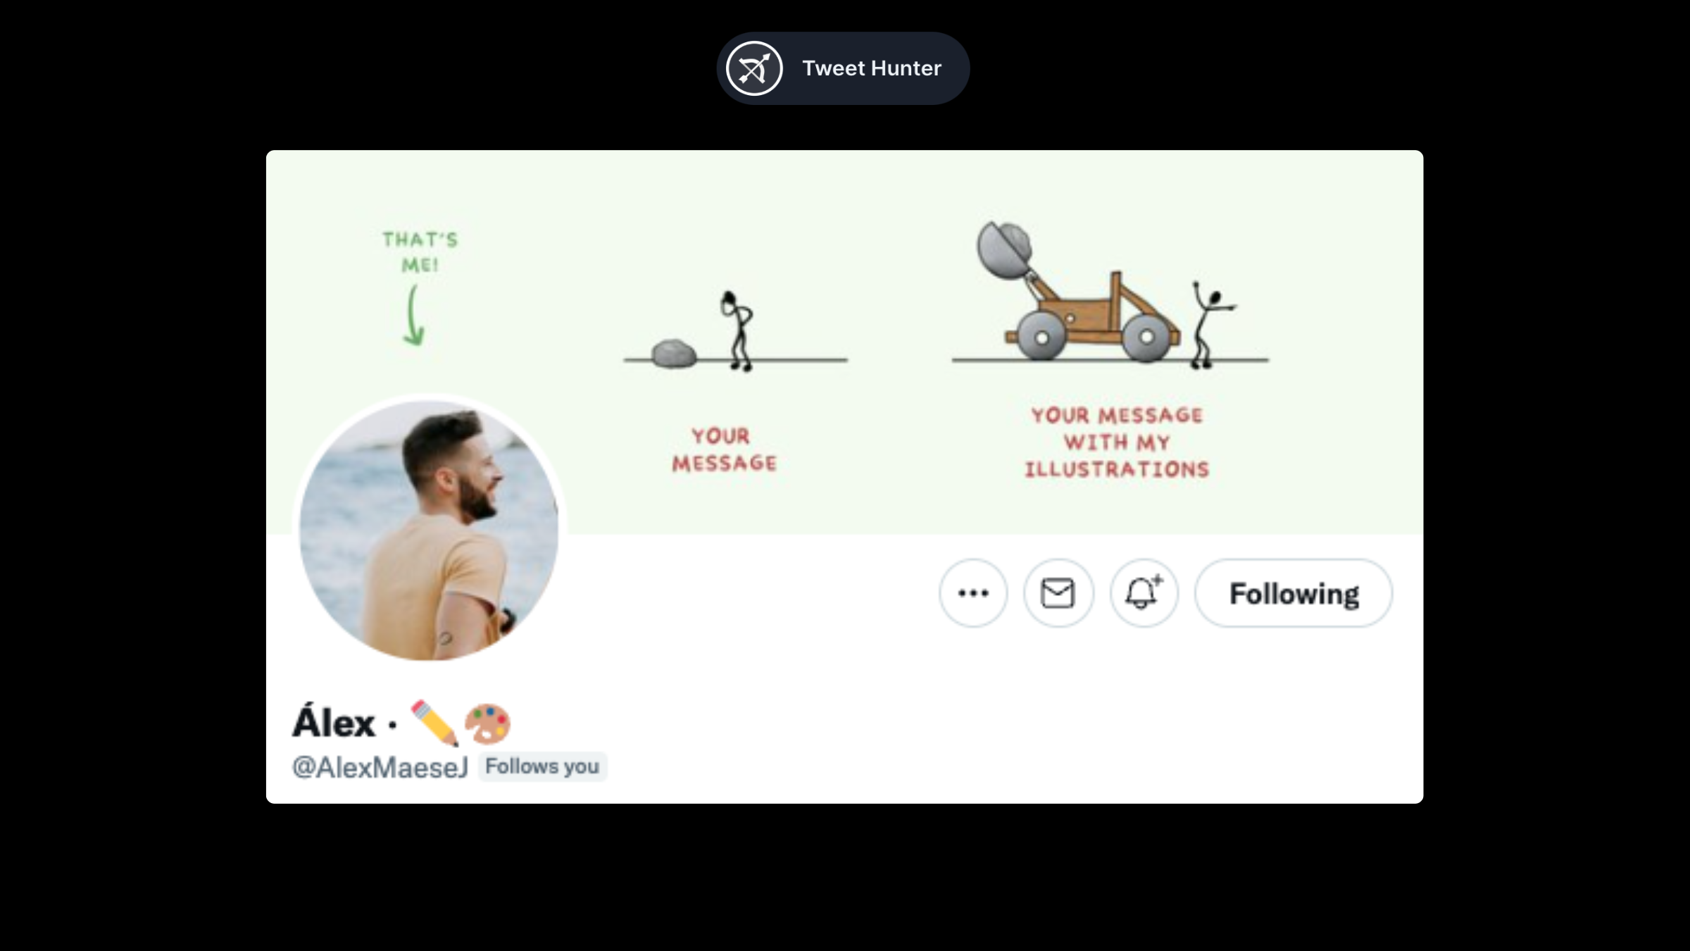Click the green hand-drawn down arrow
This screenshot has height=951, width=1690.
tap(414, 316)
